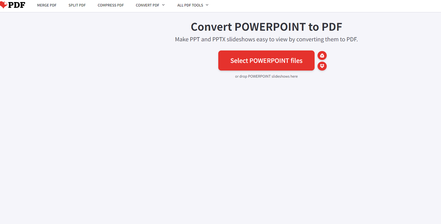This screenshot has height=224, width=441.
Task: Upload from Dropbox icon
Action: pos(322,66)
